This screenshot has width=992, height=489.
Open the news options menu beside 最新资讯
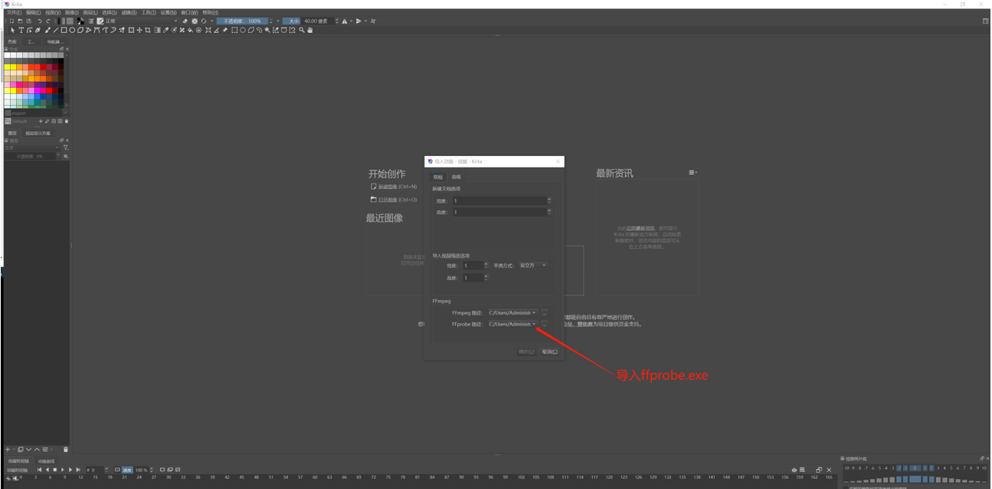692,173
